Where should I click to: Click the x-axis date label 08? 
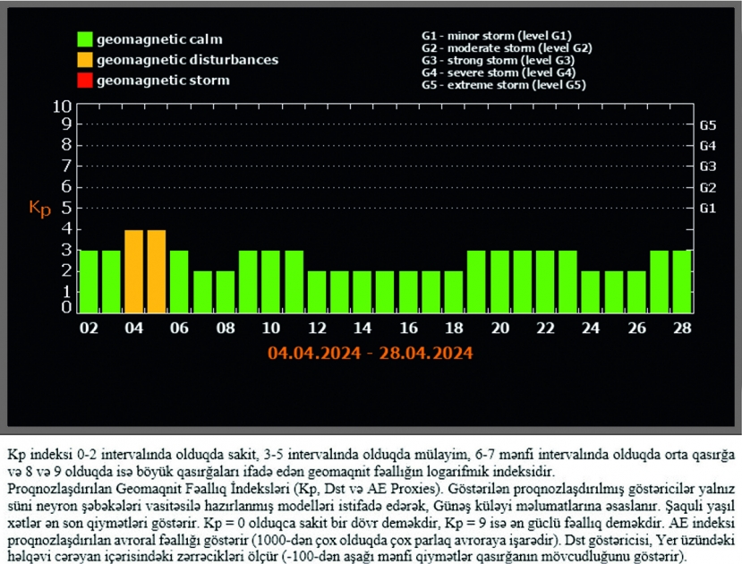click(226, 328)
